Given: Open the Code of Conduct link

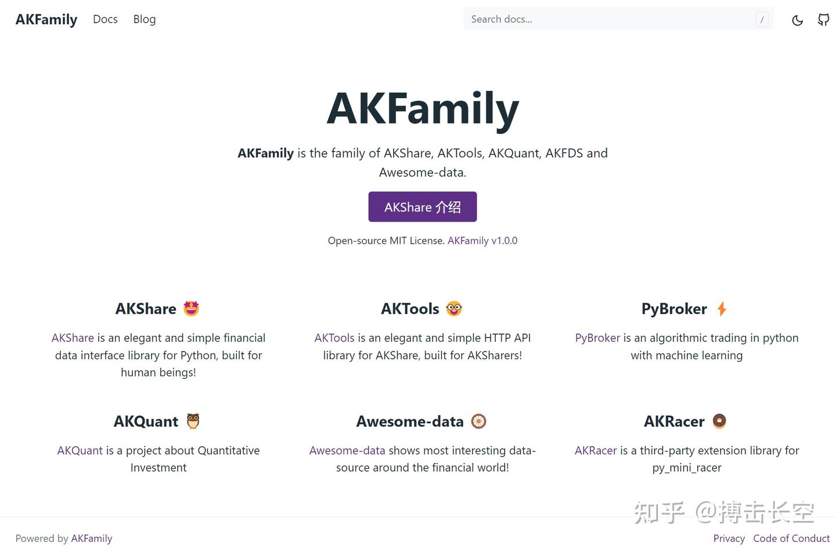Looking at the screenshot, I should (791, 538).
